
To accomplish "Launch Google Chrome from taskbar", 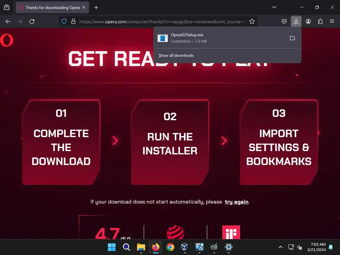I will (x=170, y=247).
